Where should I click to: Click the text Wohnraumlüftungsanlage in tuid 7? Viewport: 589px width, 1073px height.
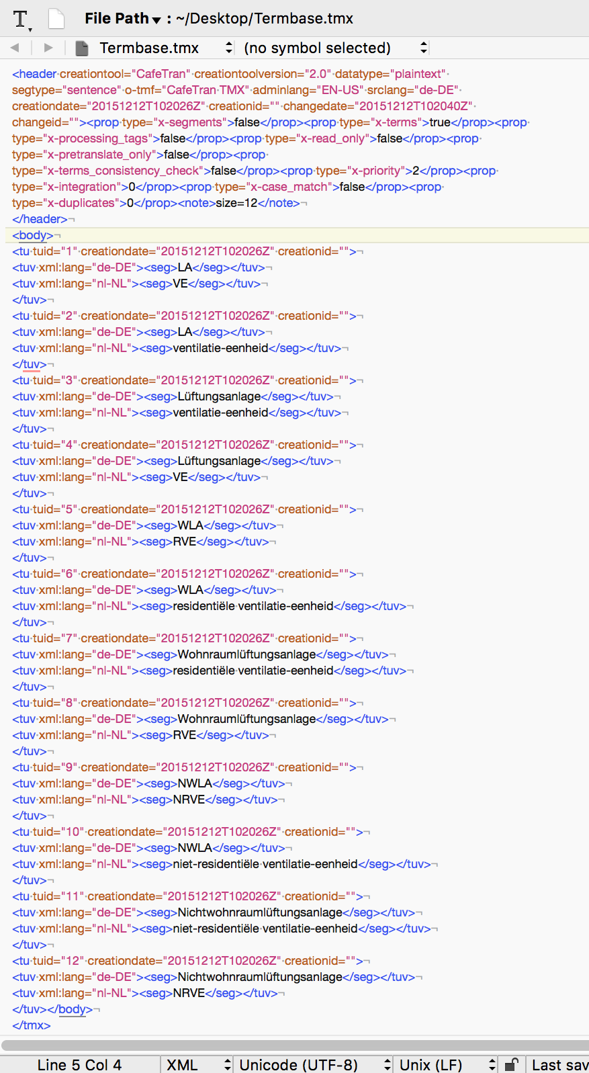click(x=246, y=654)
